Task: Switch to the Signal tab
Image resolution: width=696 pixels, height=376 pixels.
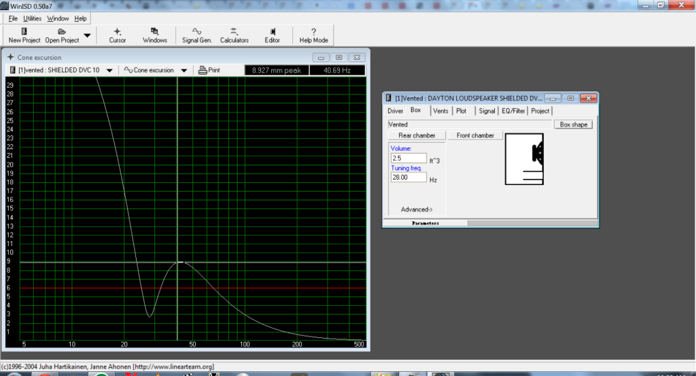Action: point(487,111)
